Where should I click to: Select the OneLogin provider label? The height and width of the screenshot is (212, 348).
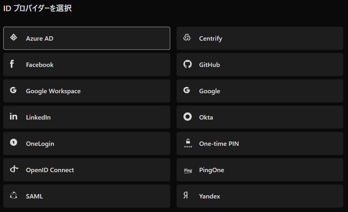click(x=40, y=144)
